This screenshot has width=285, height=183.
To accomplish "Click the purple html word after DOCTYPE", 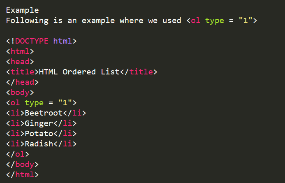I will click(x=63, y=41).
